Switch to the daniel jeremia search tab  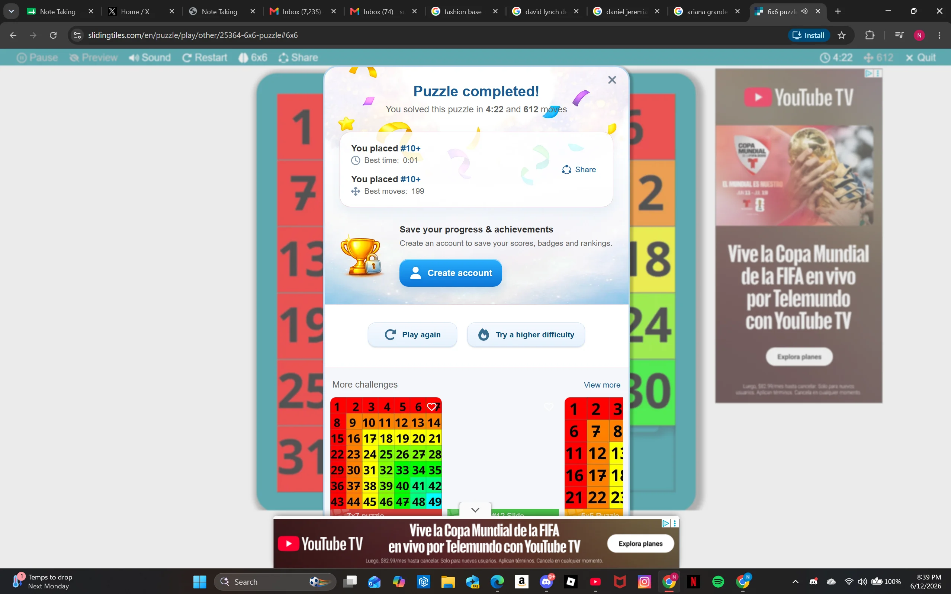625,12
